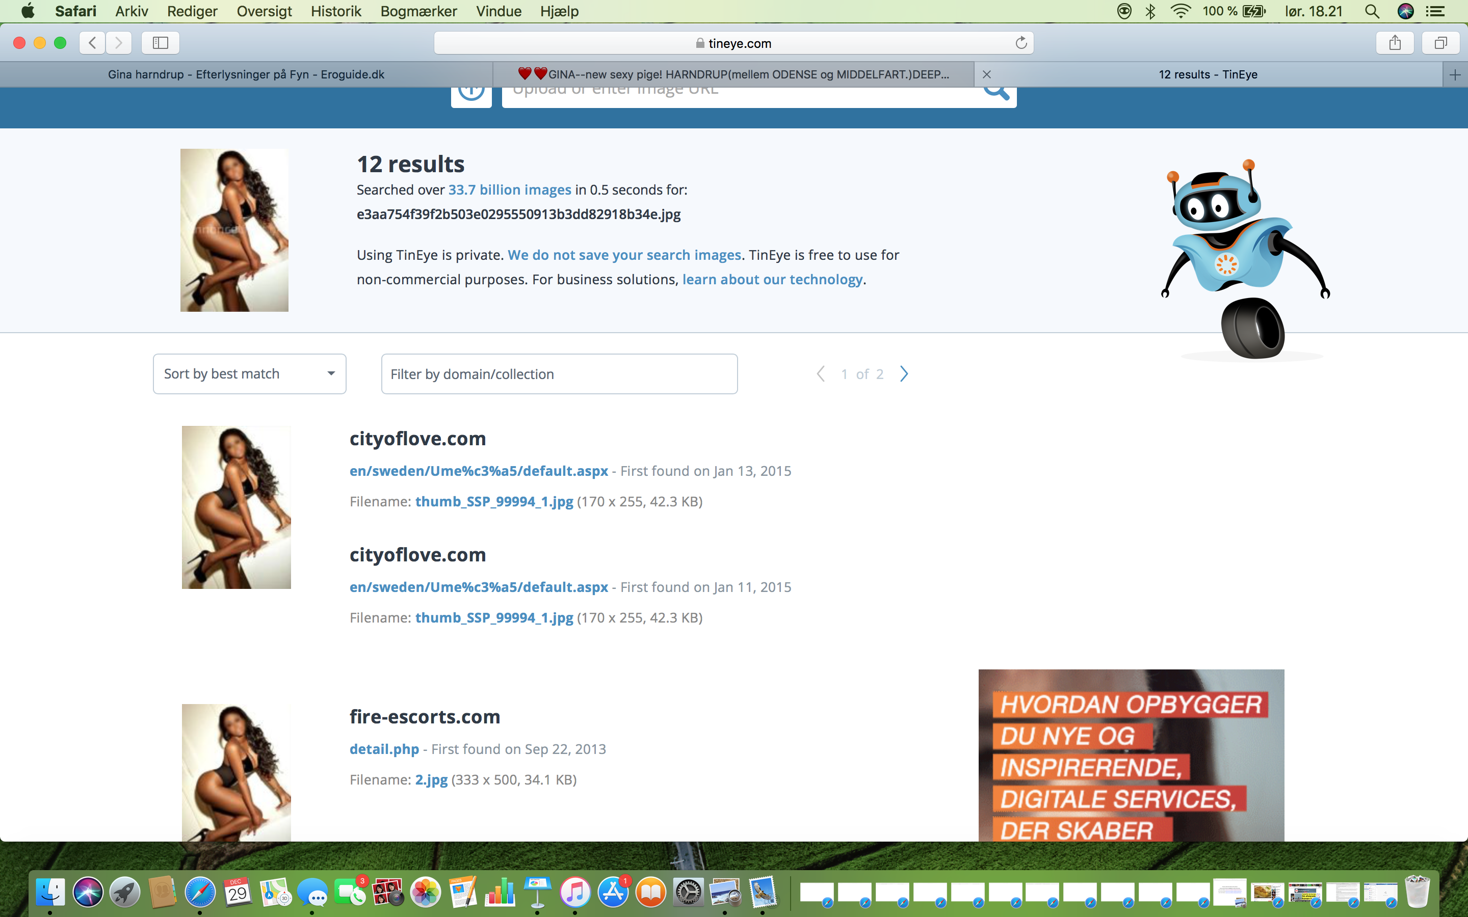The image size is (1468, 917).
Task: Click the searched image thumbnail beside 12 results
Action: click(x=234, y=230)
